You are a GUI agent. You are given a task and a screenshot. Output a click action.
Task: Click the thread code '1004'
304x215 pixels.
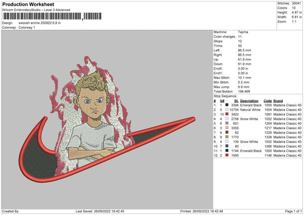pos(268,110)
